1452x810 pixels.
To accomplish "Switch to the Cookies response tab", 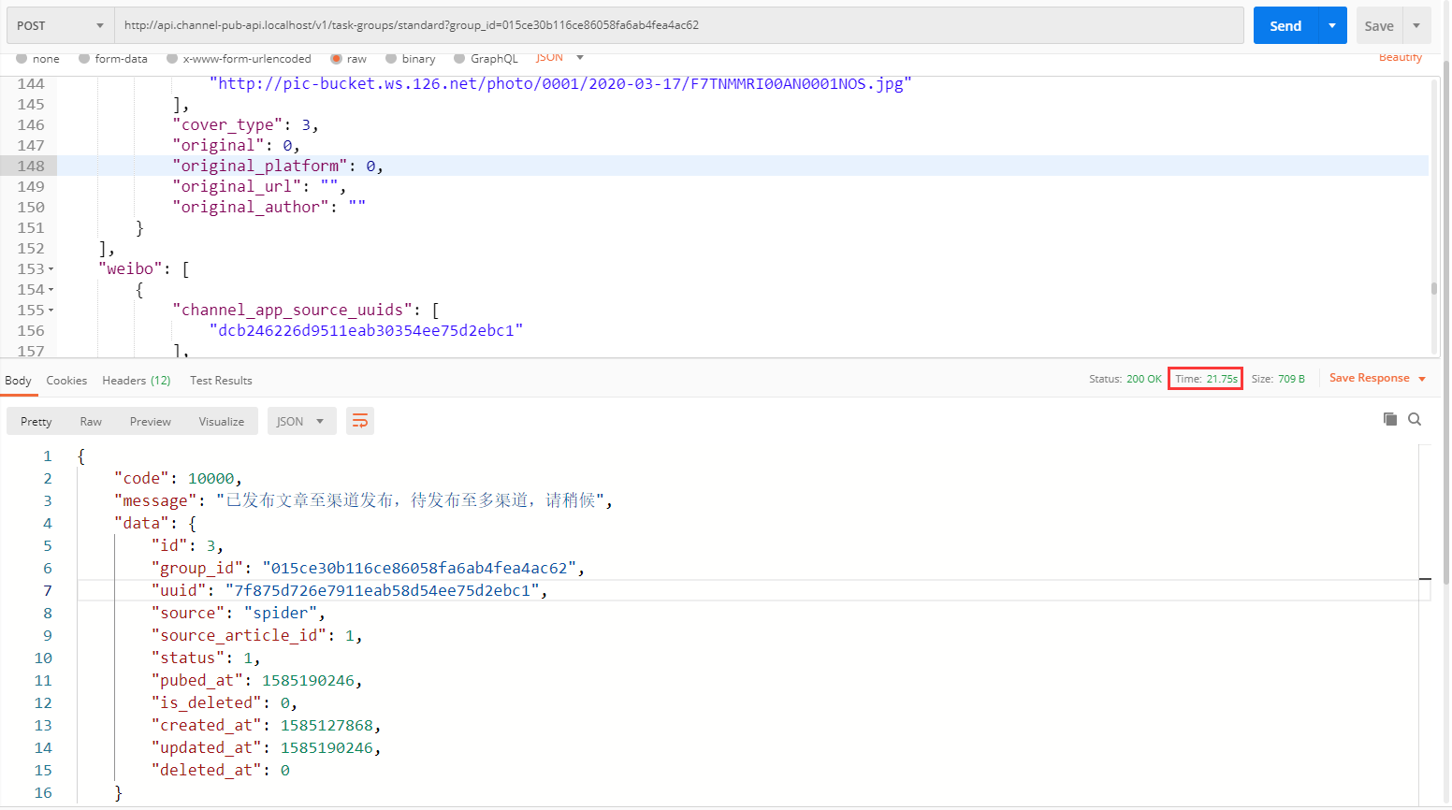I will 66,381.
